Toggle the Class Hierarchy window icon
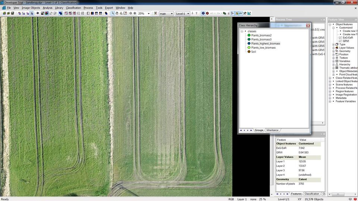The width and height of the screenshot is (358, 201). click(233, 13)
